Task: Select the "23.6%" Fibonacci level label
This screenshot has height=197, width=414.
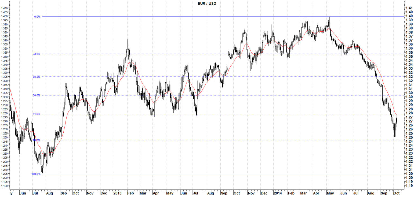Action: click(x=37, y=54)
